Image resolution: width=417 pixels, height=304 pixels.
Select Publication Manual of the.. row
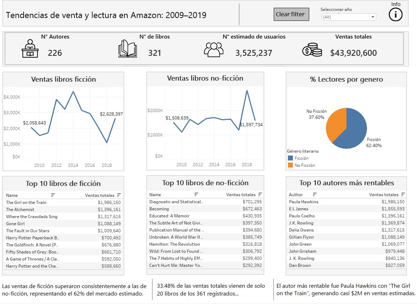[x=205, y=230]
